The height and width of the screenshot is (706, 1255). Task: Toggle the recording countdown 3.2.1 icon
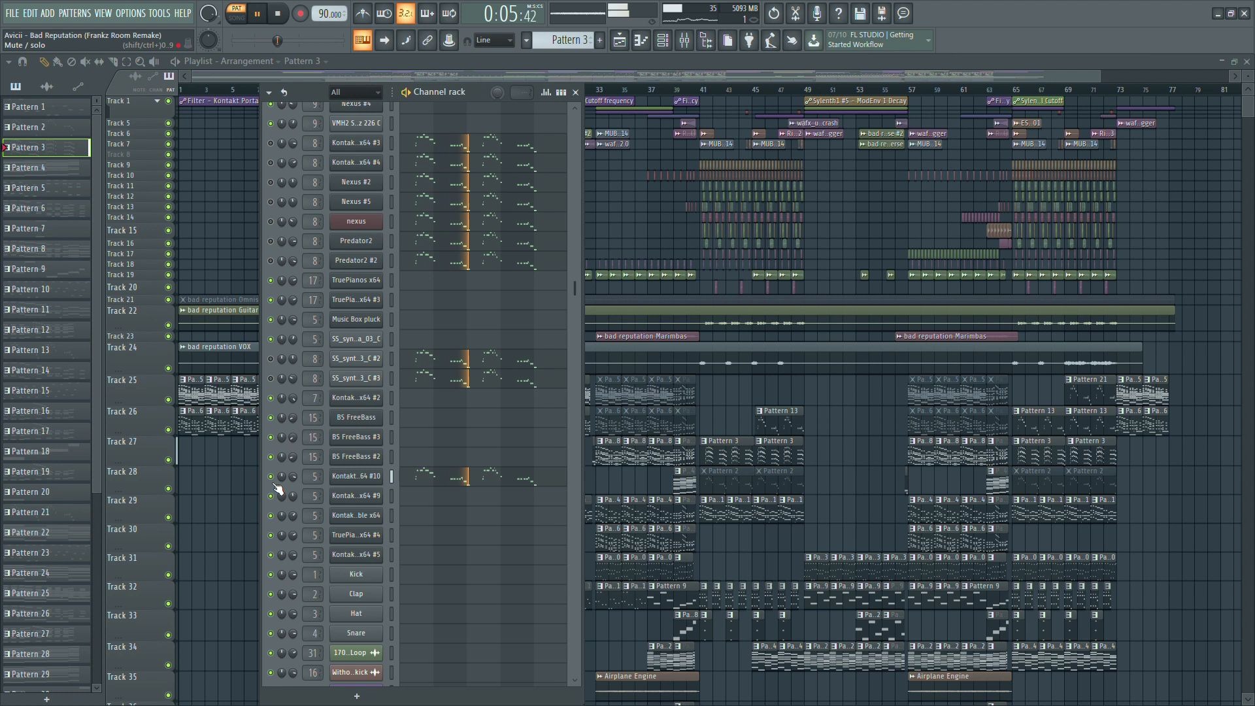coord(405,13)
